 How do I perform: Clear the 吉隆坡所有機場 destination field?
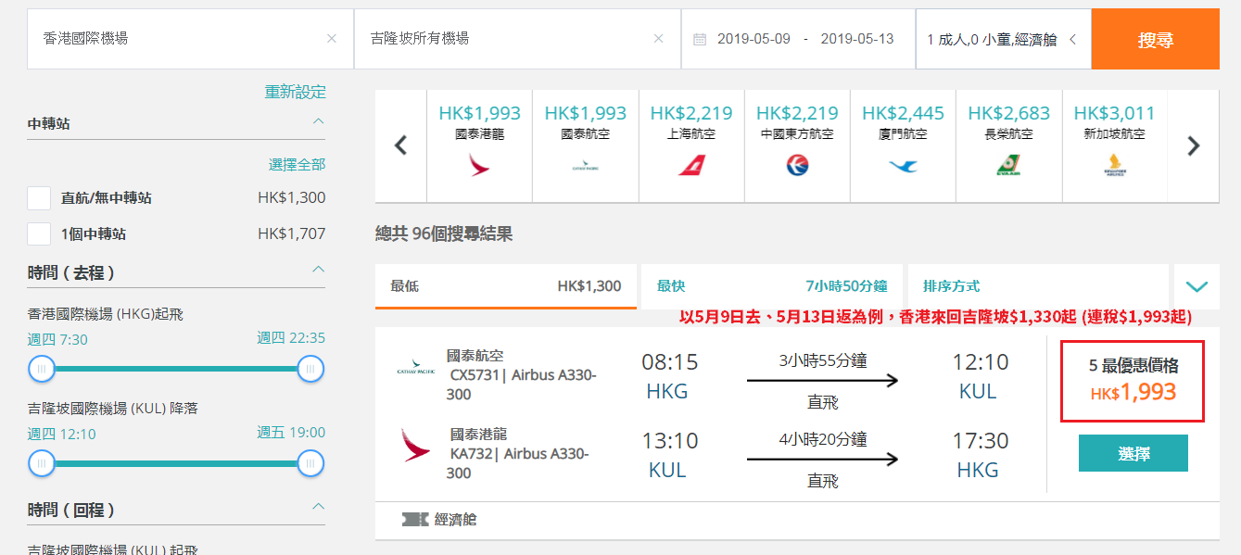pos(659,39)
